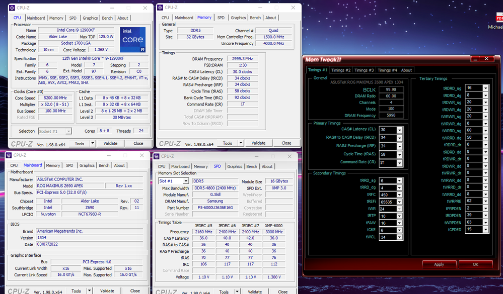The height and width of the screenshot is (294, 503).
Task: Click XMP-6000 frequency value 3000 MHz
Action: tap(274, 232)
